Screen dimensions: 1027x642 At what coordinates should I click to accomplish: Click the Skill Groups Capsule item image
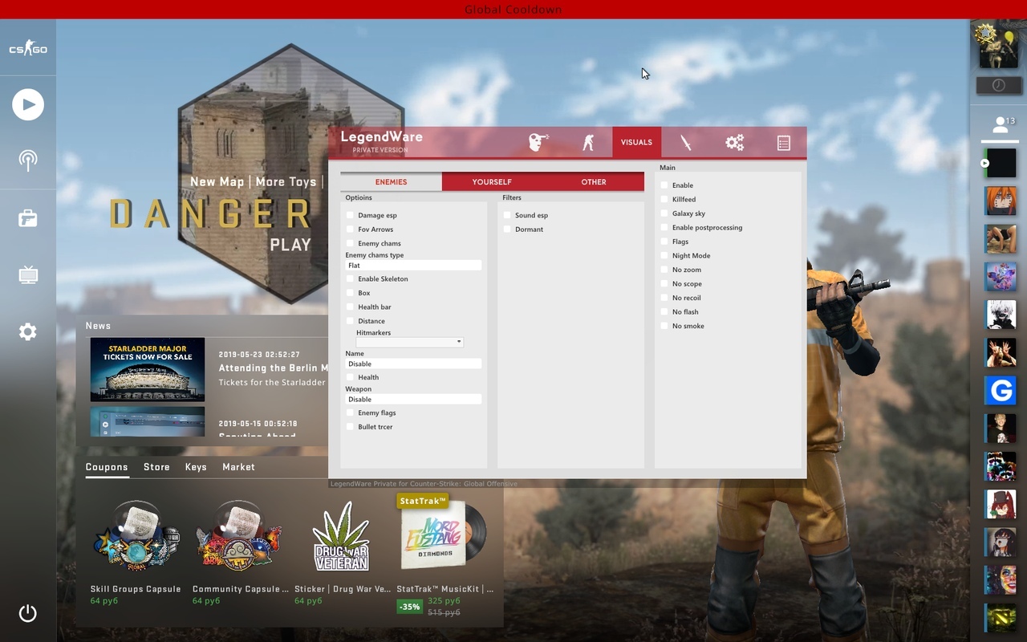[136, 538]
